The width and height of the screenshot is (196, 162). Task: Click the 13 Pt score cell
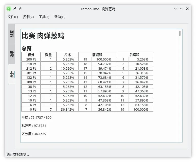pos(31,91)
